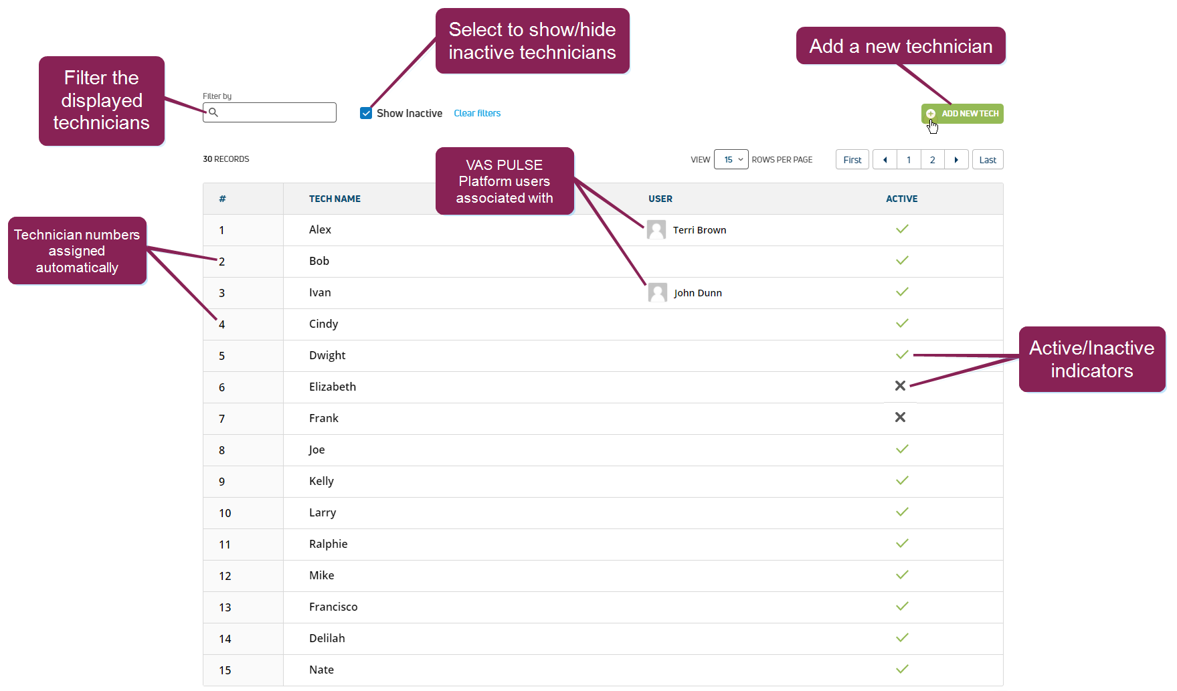
Task: Jump to the Last page
Action: point(988,160)
